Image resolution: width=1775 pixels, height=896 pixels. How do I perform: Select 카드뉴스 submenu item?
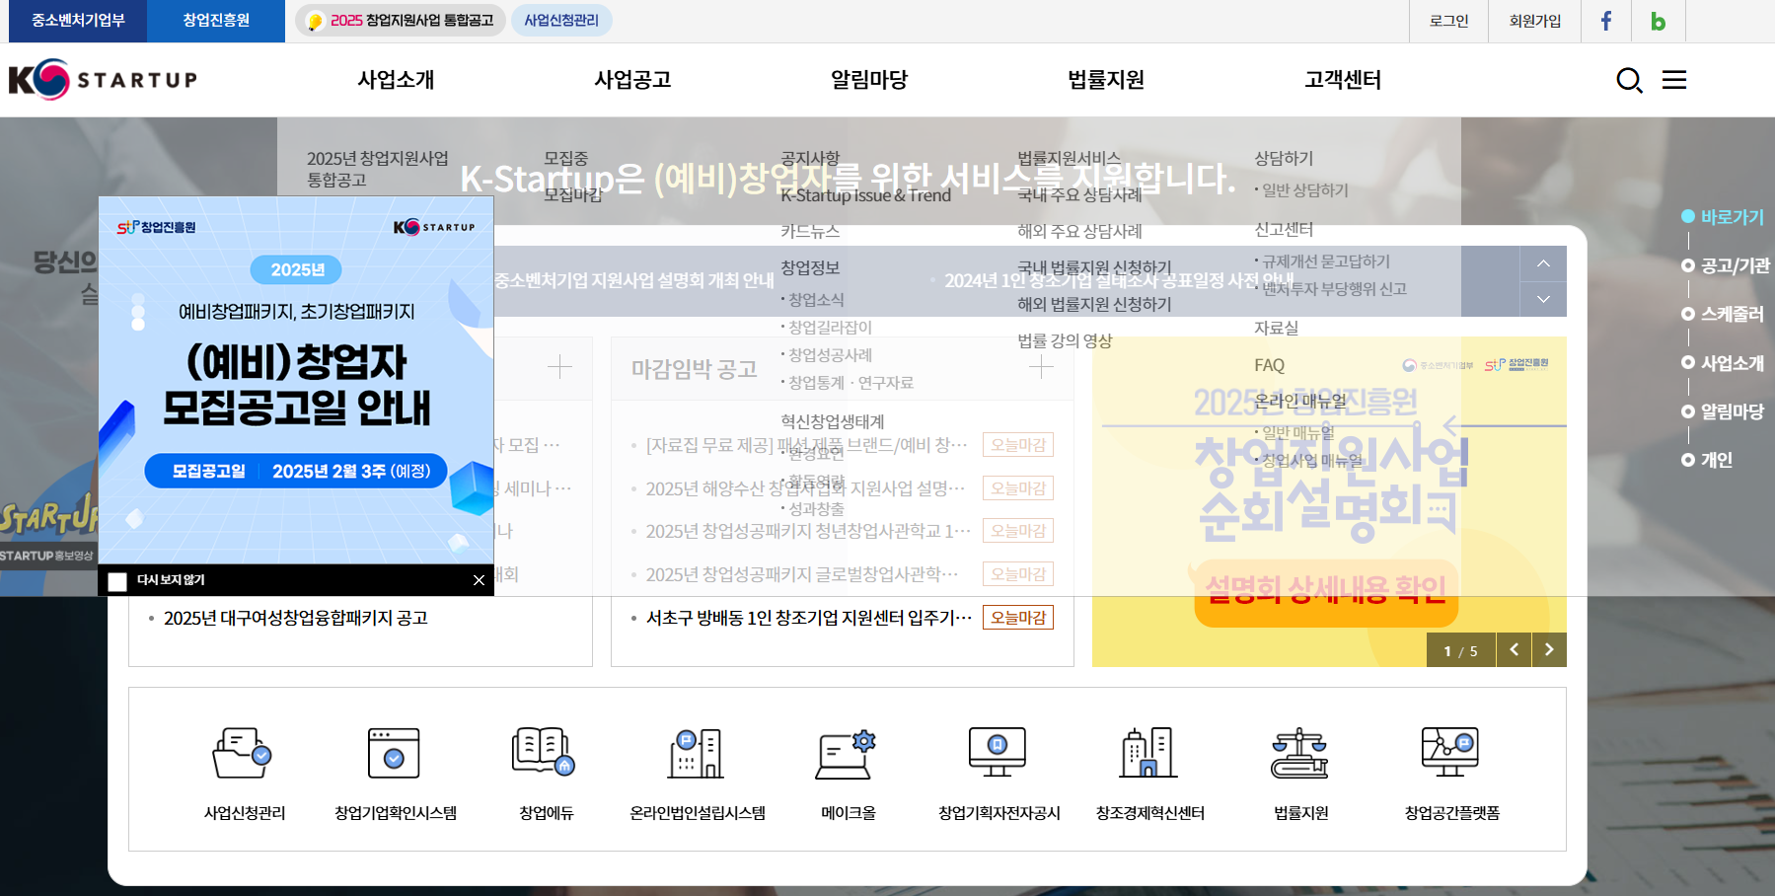point(810,231)
